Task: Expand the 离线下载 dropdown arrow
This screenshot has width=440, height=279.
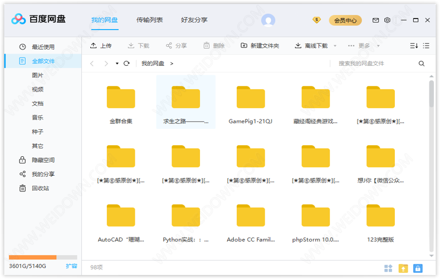Action: [x=333, y=46]
